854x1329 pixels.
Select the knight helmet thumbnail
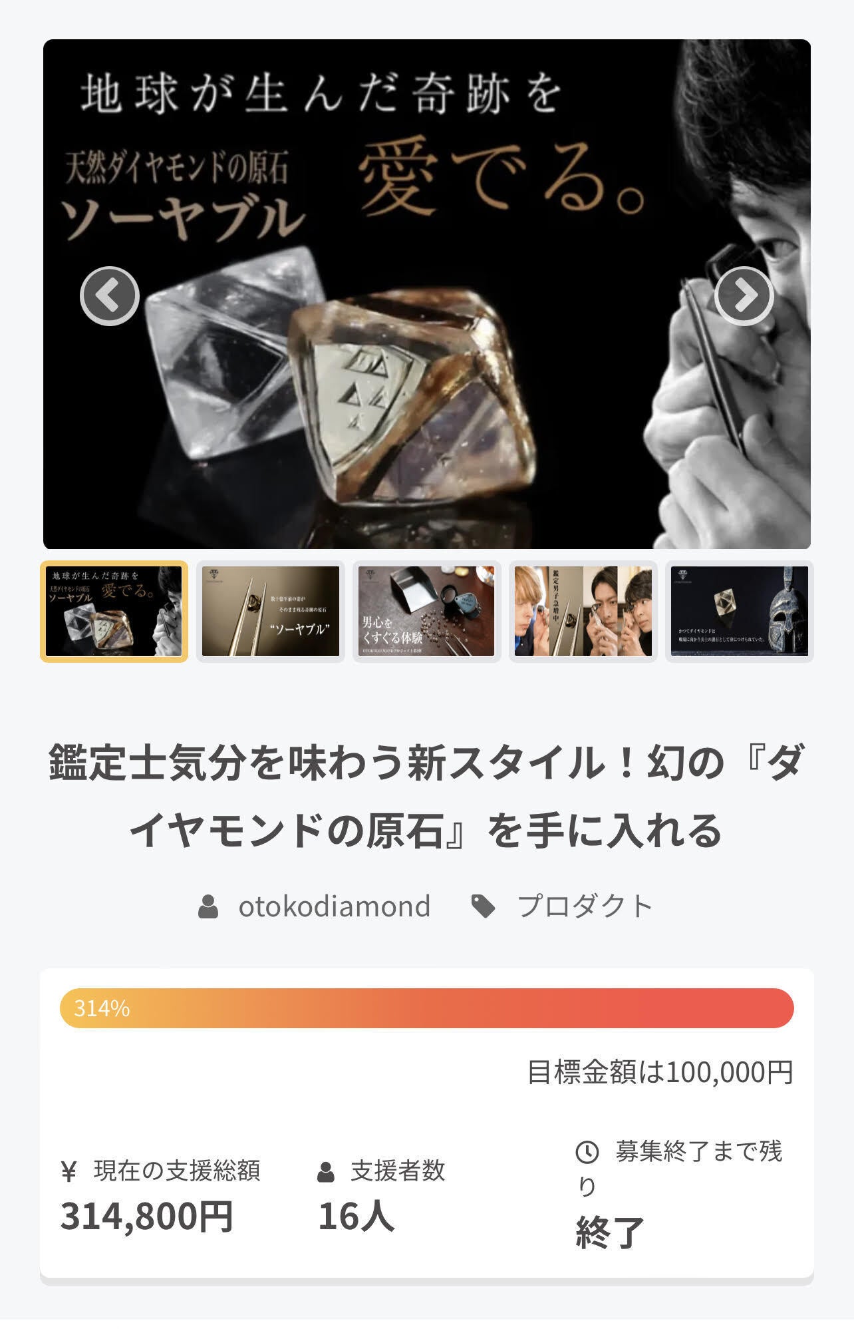coord(740,611)
